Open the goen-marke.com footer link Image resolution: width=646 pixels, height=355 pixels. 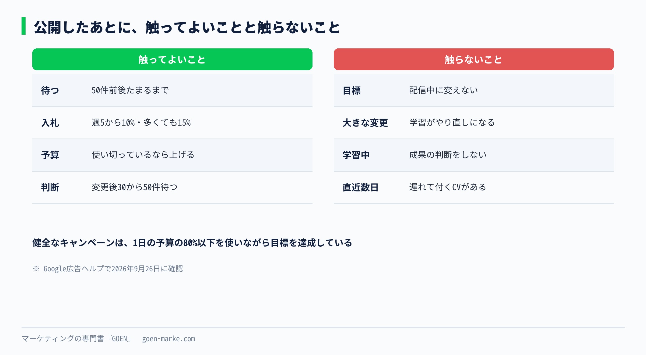pos(168,339)
